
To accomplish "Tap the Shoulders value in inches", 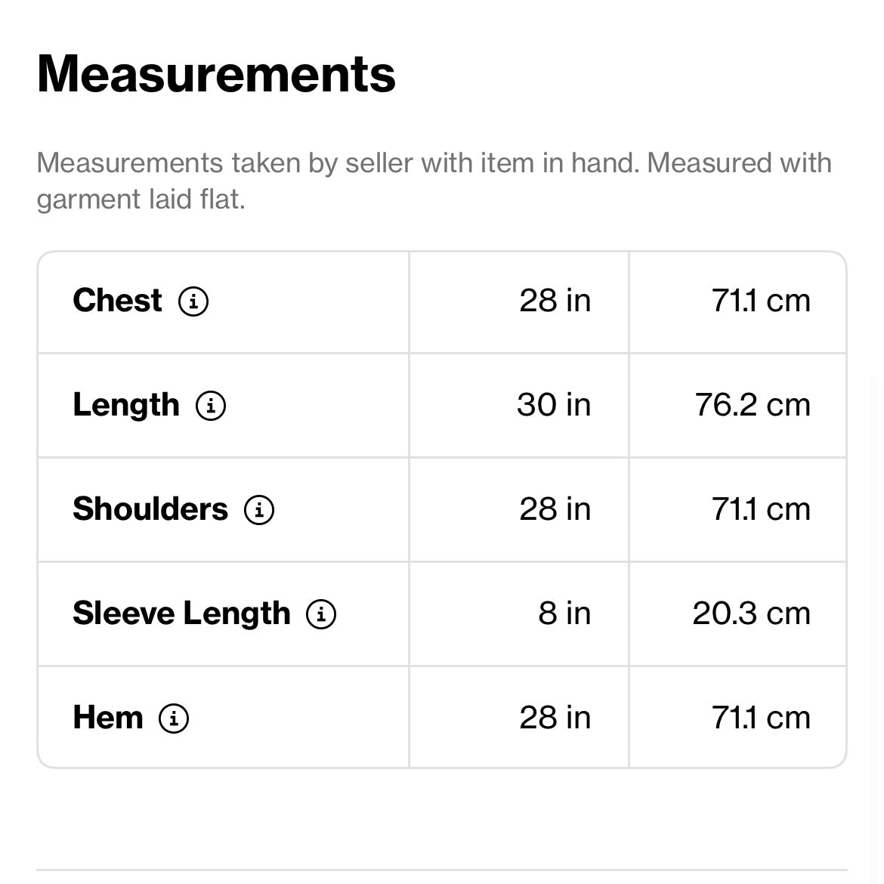I will (555, 509).
